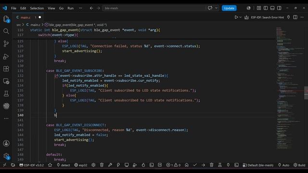Click the Build item in status bar
This screenshot has height=173, width=308.
(299, 165)
